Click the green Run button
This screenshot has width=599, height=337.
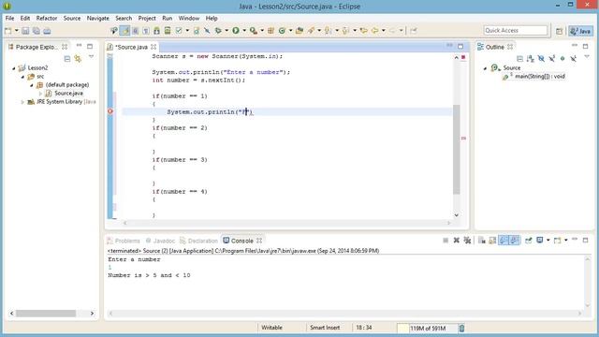coord(236,31)
